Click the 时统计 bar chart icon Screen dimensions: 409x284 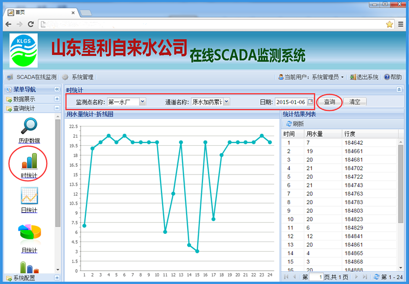29,161
